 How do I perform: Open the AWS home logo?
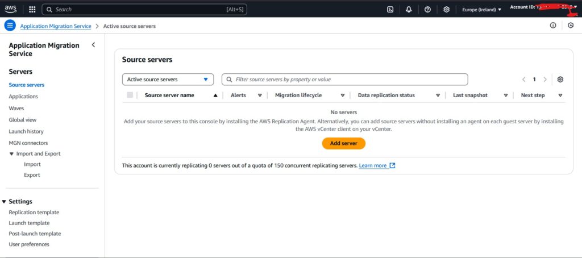click(10, 9)
